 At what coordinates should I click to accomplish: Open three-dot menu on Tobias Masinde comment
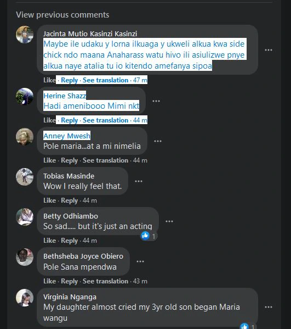[x=139, y=181]
